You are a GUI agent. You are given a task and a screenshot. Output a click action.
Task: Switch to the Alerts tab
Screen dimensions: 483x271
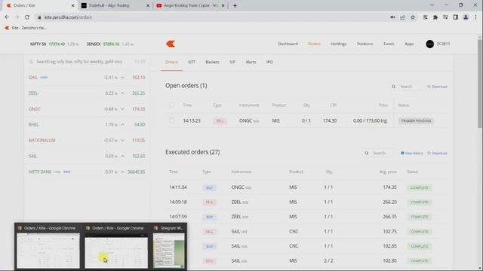[x=251, y=62]
